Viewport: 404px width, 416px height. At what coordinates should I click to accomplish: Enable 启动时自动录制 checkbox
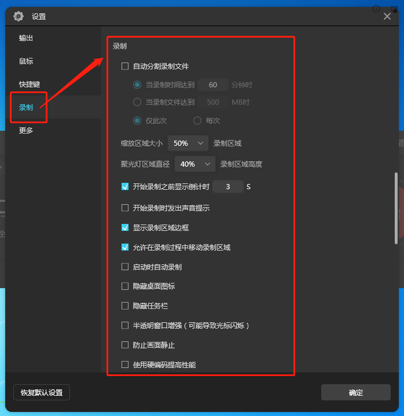pyautogui.click(x=125, y=267)
